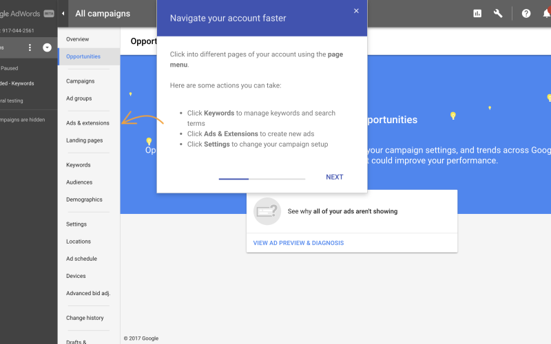The width and height of the screenshot is (551, 344).
Task: Open Change history page
Action: point(85,318)
